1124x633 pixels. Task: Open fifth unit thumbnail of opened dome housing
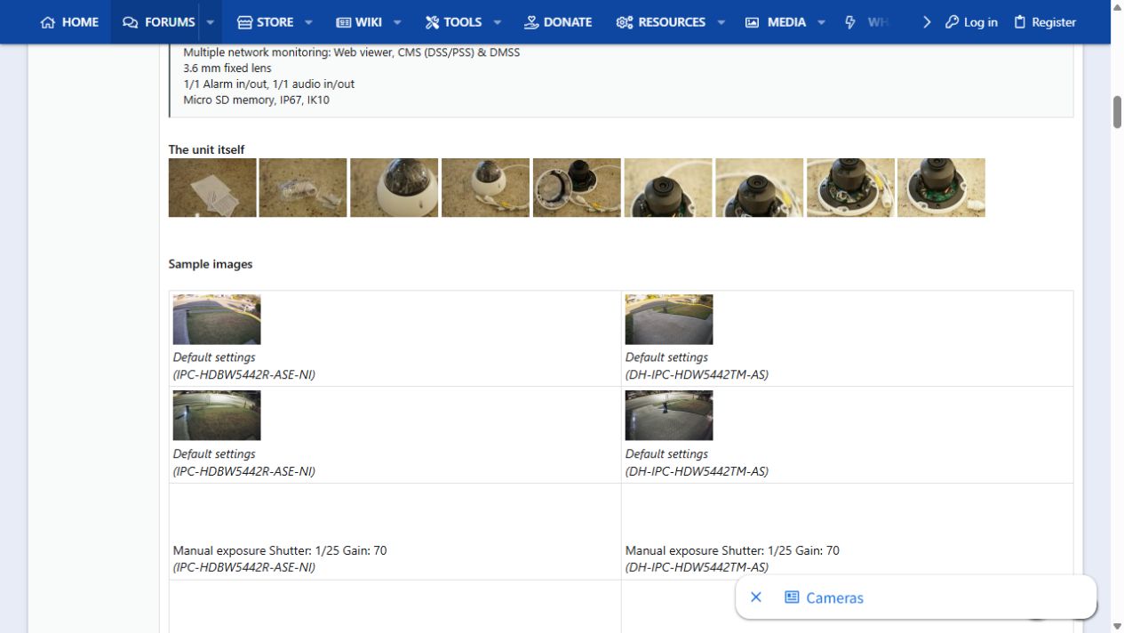pos(577,188)
